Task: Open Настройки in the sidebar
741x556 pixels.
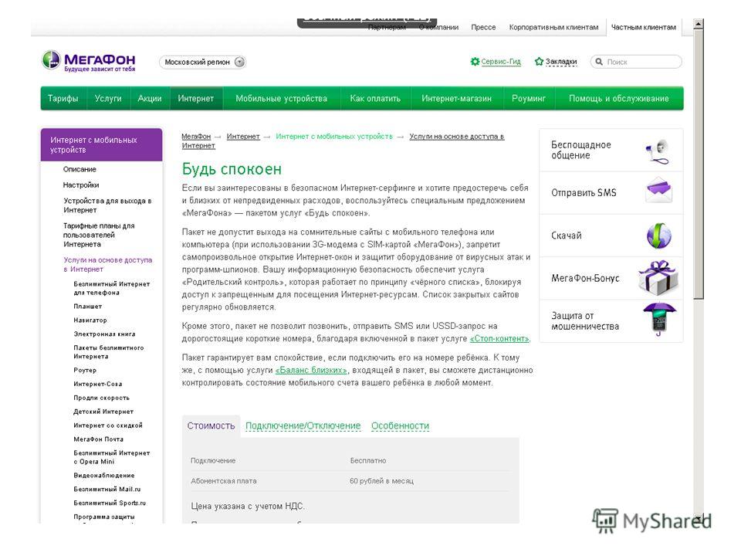Action: 81,185
